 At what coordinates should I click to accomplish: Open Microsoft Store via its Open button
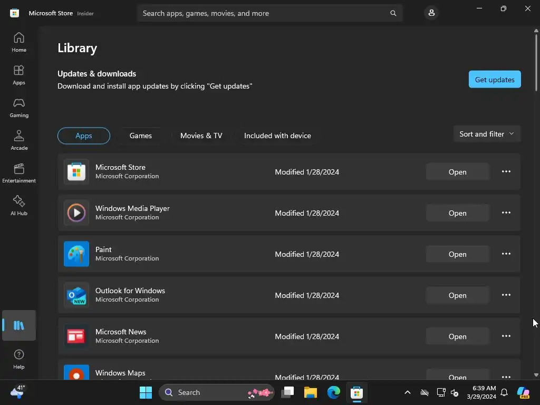tap(457, 172)
